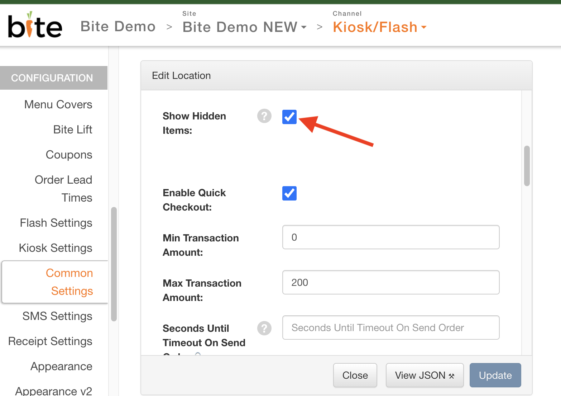Uncheck the Show Hidden Items checkbox
Image resolution: width=561 pixels, height=396 pixels.
(289, 117)
